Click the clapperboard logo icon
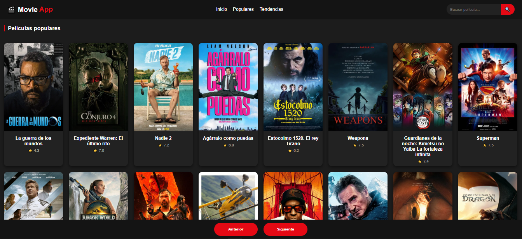The width and height of the screenshot is (522, 239). [x=11, y=9]
